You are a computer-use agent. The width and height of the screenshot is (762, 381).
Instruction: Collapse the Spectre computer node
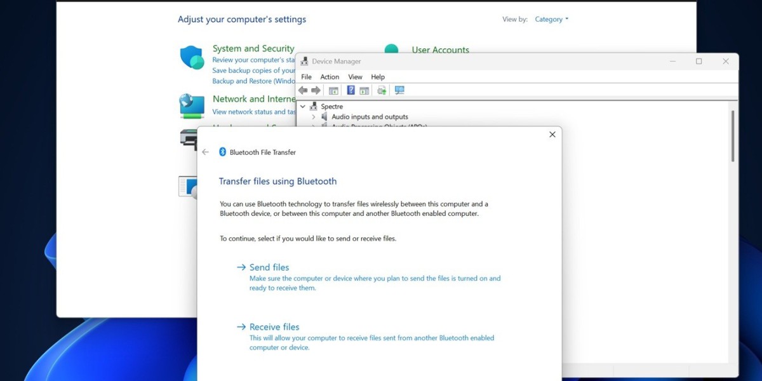pos(303,107)
